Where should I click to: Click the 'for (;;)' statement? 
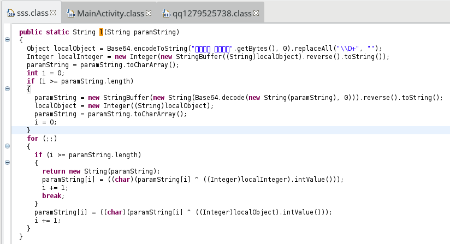click(x=42, y=139)
